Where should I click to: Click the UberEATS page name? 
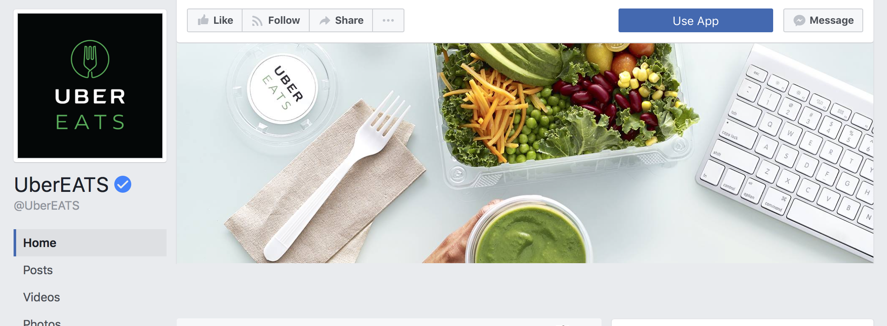pos(62,185)
